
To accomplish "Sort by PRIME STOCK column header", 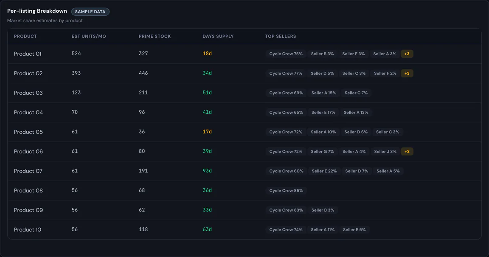I will coord(155,36).
